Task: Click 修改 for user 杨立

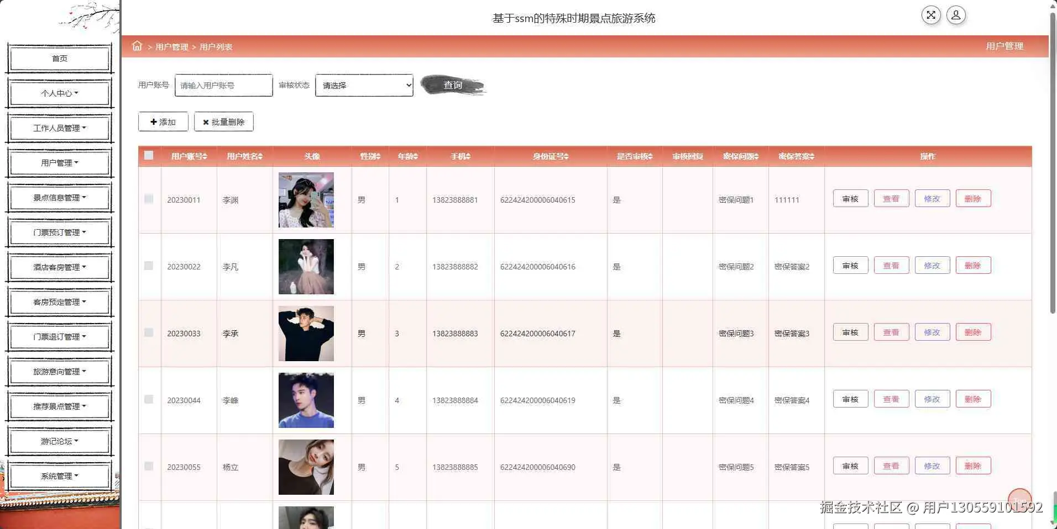Action: tap(932, 465)
